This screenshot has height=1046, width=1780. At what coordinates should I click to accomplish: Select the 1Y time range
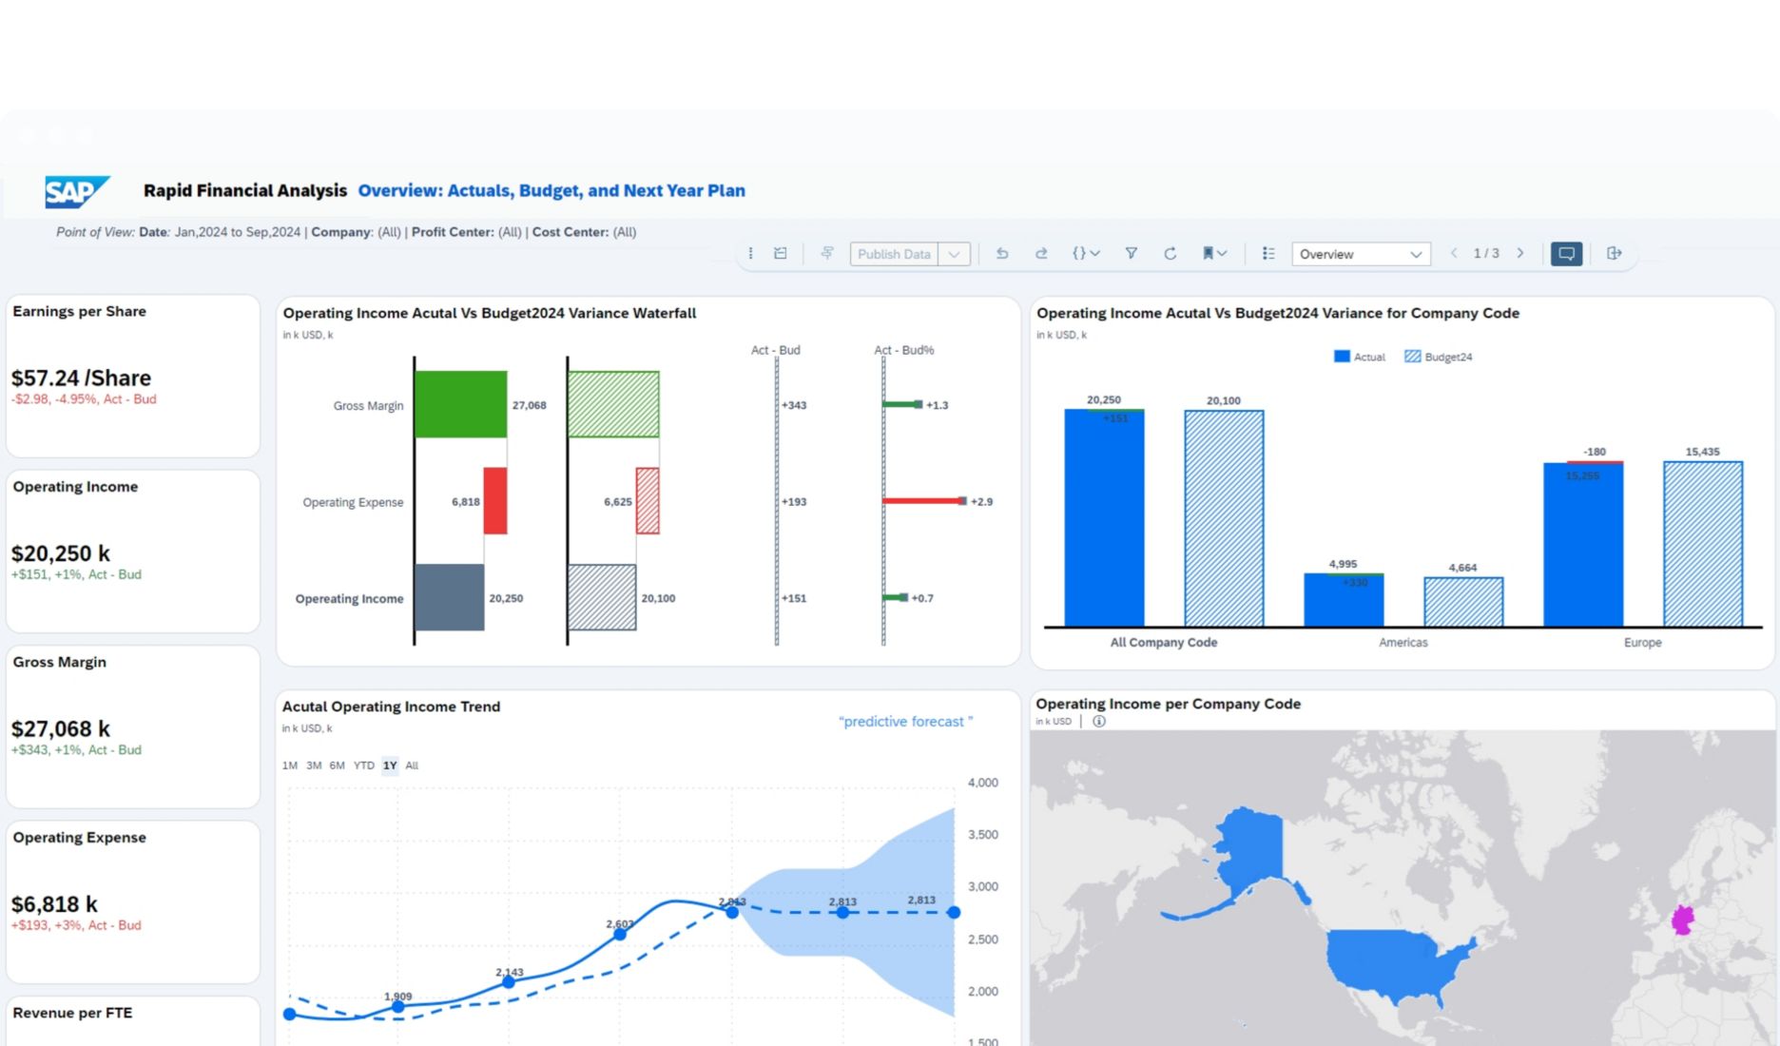click(x=390, y=765)
